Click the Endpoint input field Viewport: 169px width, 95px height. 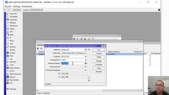point(73,56)
